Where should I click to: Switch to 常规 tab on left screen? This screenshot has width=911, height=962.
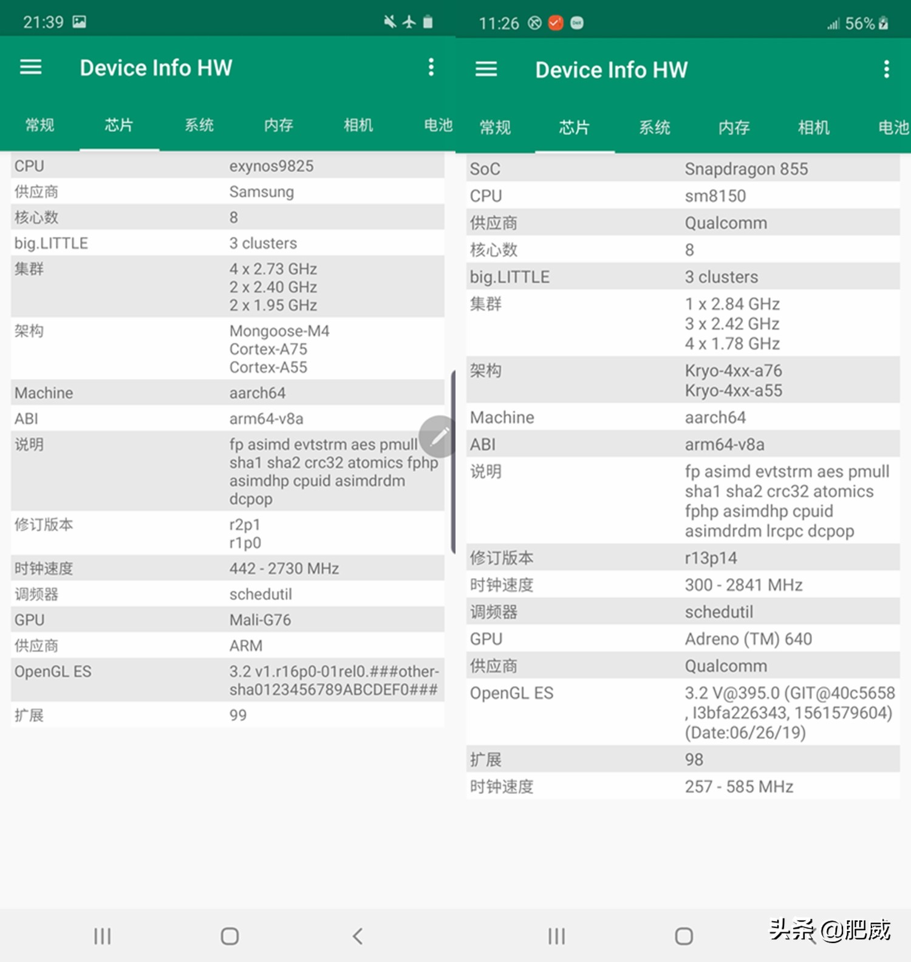(x=40, y=125)
